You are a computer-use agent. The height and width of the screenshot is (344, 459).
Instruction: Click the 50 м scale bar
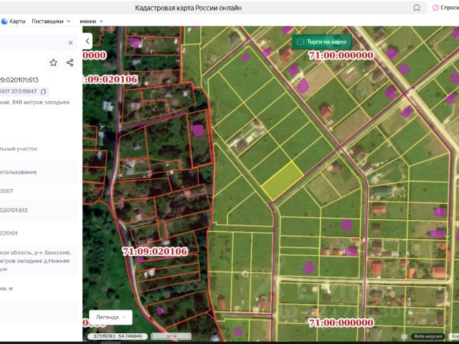tap(171, 336)
